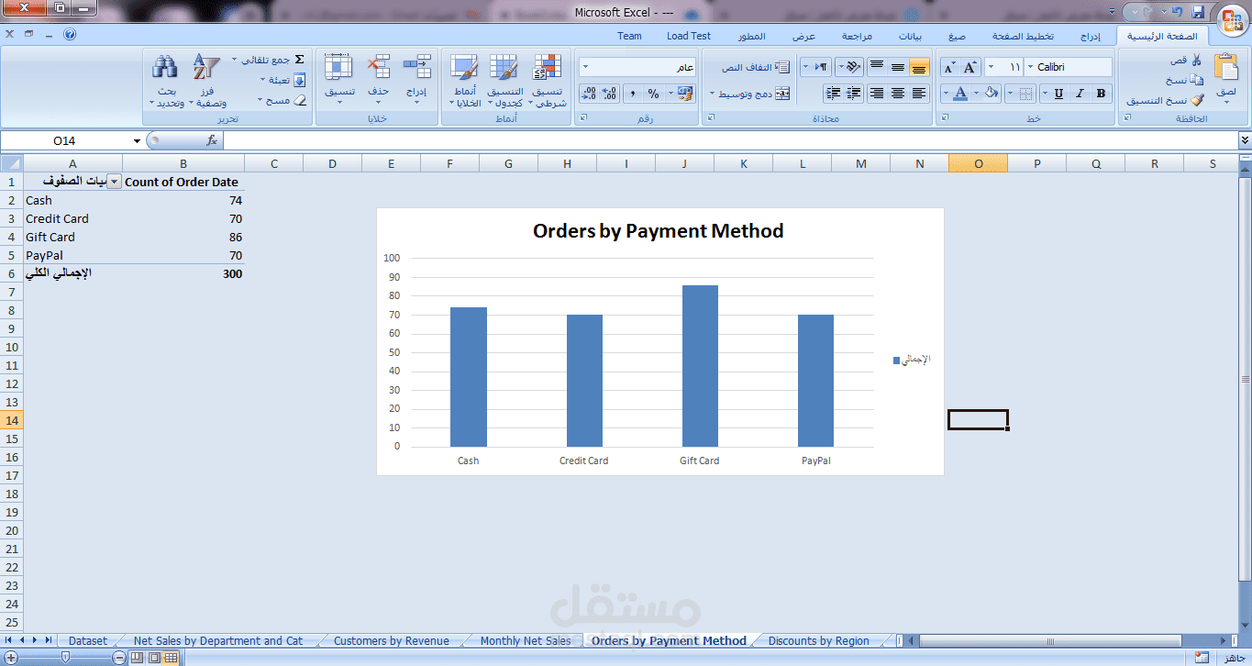Switch to Page Layout (تخطيط الصفحة) tab
This screenshot has height=666, width=1252.
click(x=1023, y=36)
